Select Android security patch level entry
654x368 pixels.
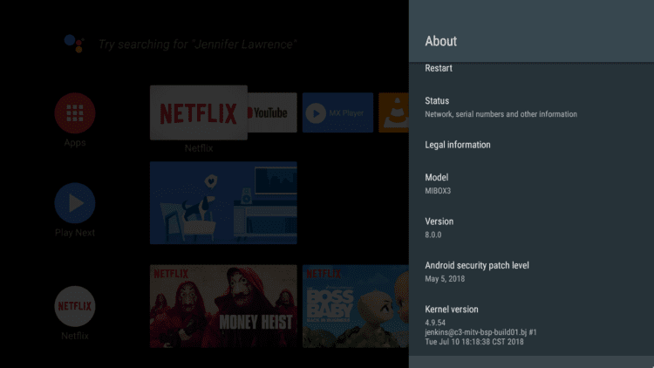click(531, 271)
